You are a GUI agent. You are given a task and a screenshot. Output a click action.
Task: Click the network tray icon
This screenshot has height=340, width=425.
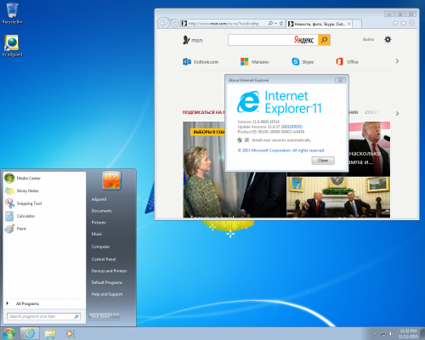pos(383,334)
